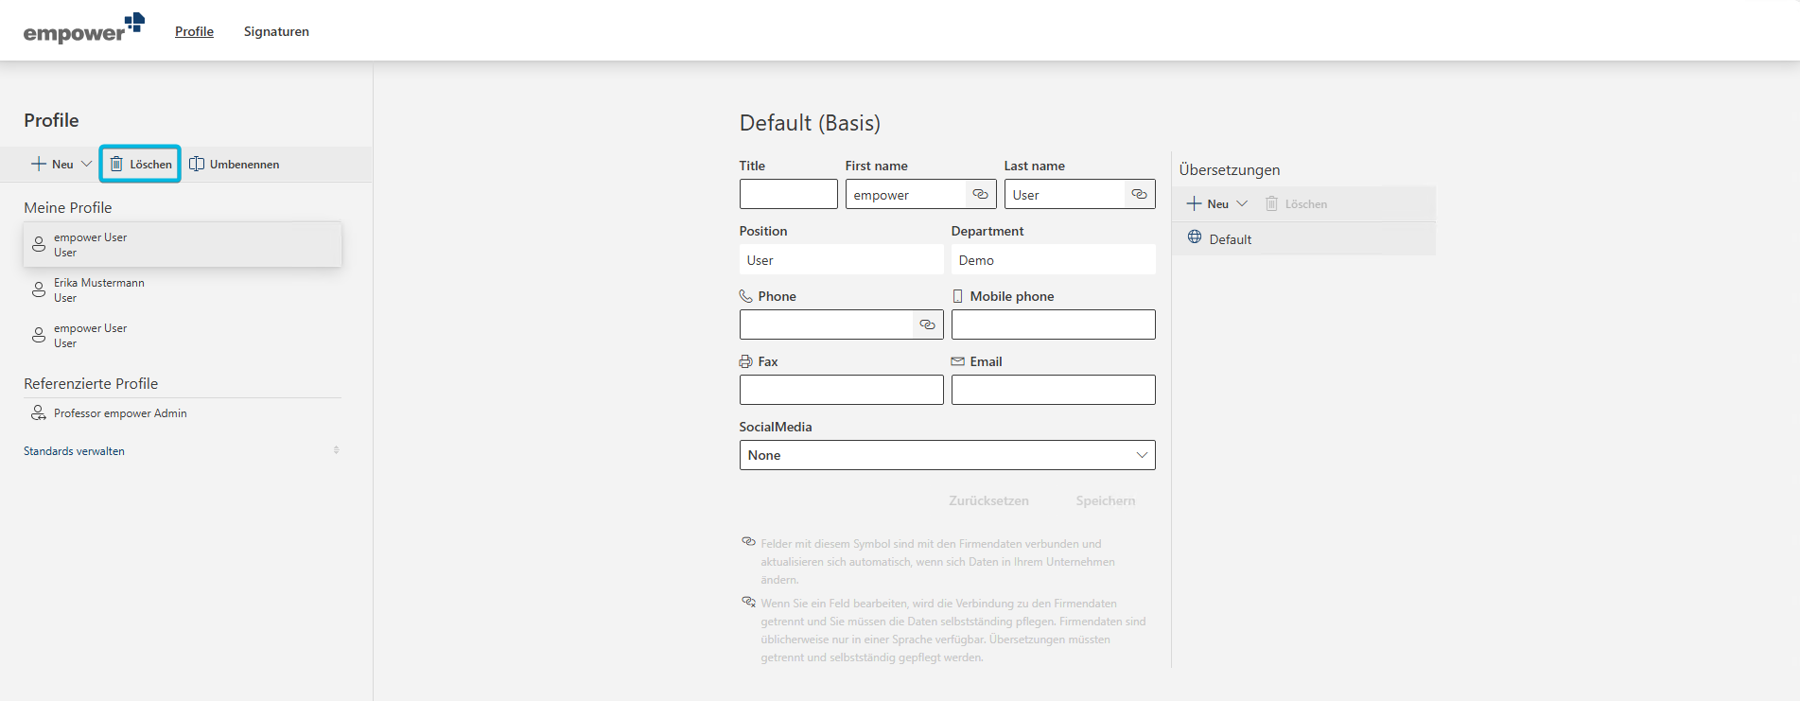Viewport: 1800px width, 701px height.
Task: Select the Default translation entry
Action: pos(1304,238)
